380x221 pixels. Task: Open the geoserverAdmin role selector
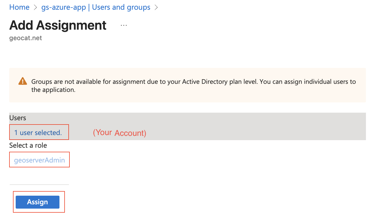click(x=39, y=160)
